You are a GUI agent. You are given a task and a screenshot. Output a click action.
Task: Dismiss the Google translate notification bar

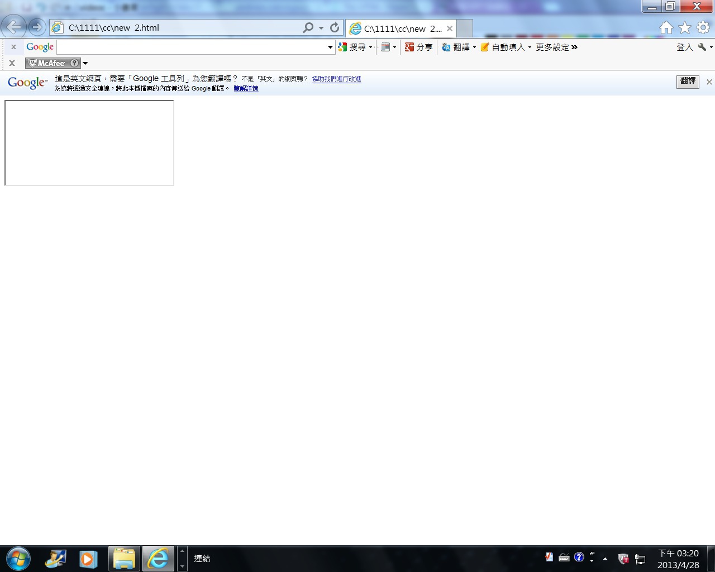pyautogui.click(x=709, y=82)
